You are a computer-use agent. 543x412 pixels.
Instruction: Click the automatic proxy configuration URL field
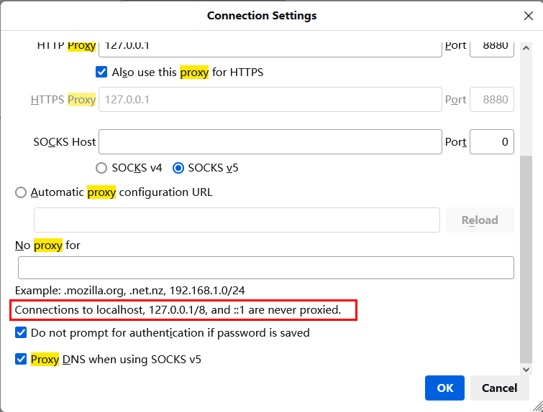click(x=237, y=220)
